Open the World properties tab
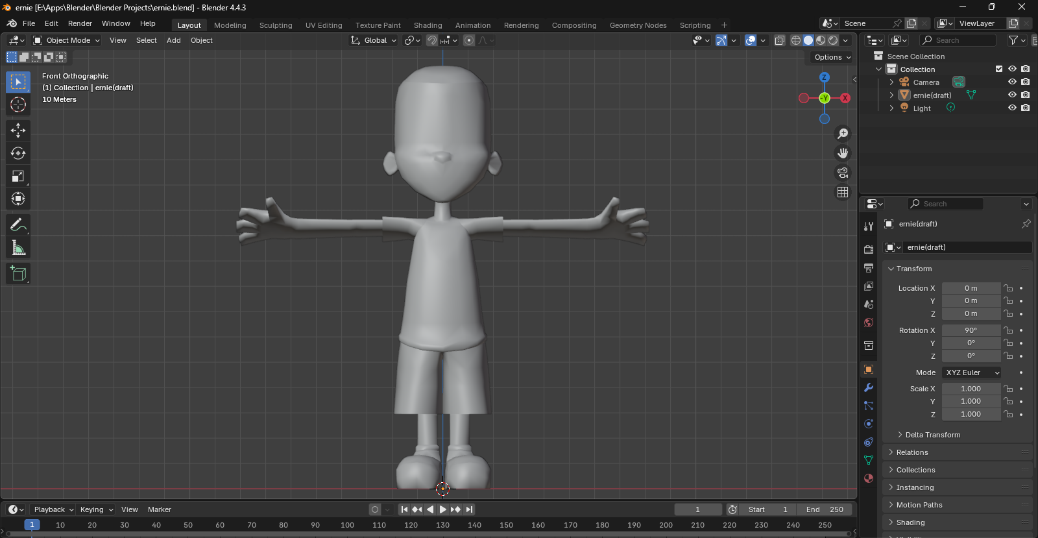Image resolution: width=1038 pixels, height=538 pixels. coord(869,323)
